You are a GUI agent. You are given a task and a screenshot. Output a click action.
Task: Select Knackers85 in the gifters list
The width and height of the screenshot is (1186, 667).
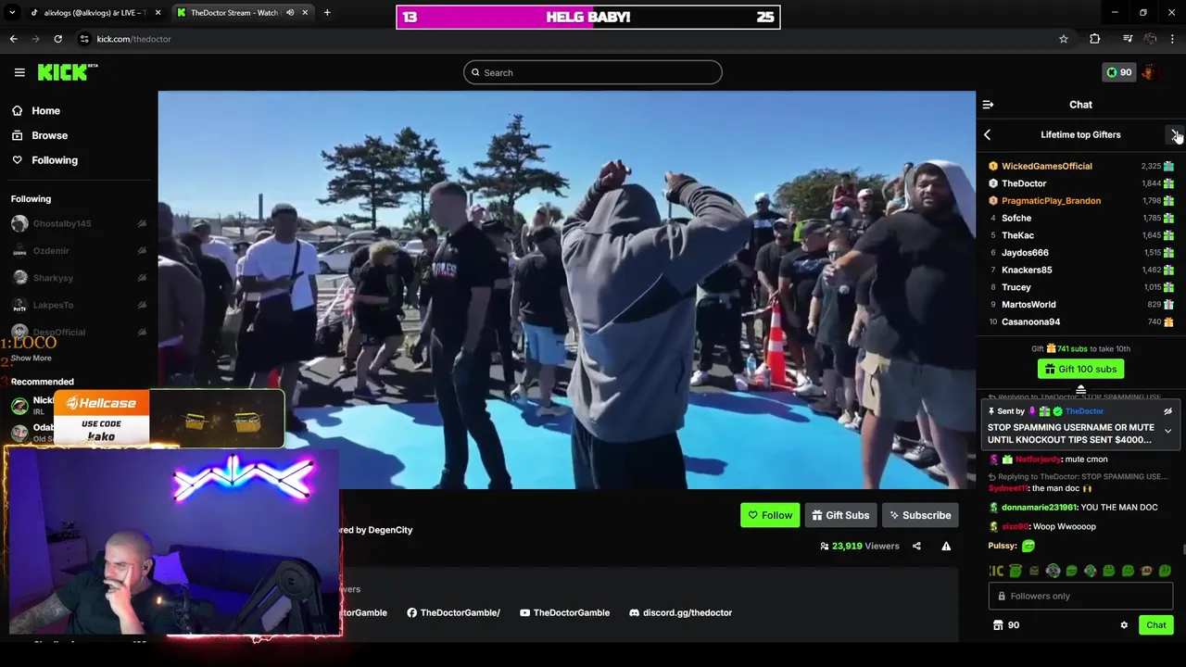pos(1027,271)
